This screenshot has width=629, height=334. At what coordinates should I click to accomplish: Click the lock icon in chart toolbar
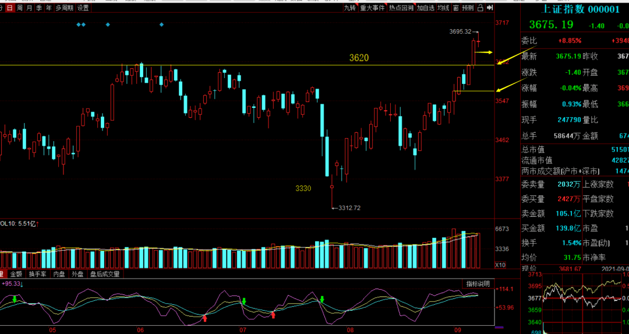480,8
